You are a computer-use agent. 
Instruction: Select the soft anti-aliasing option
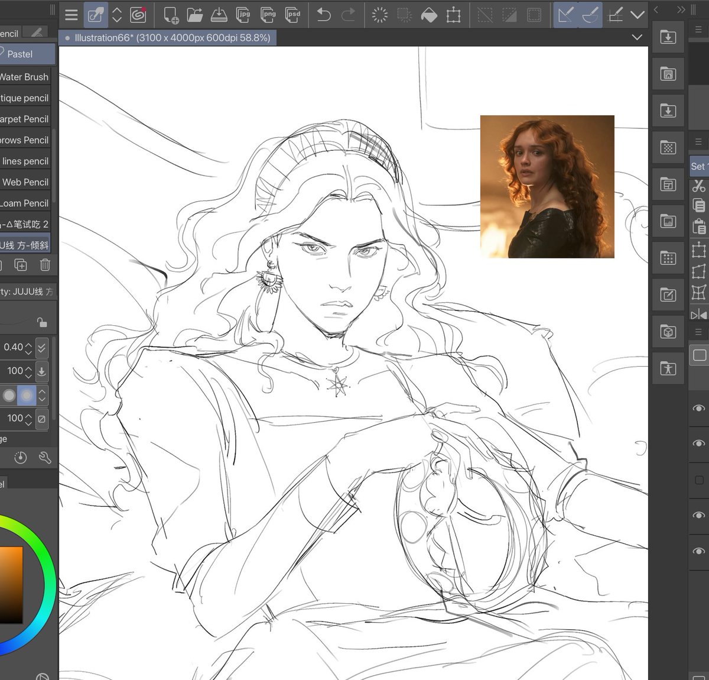pyautogui.click(x=27, y=395)
